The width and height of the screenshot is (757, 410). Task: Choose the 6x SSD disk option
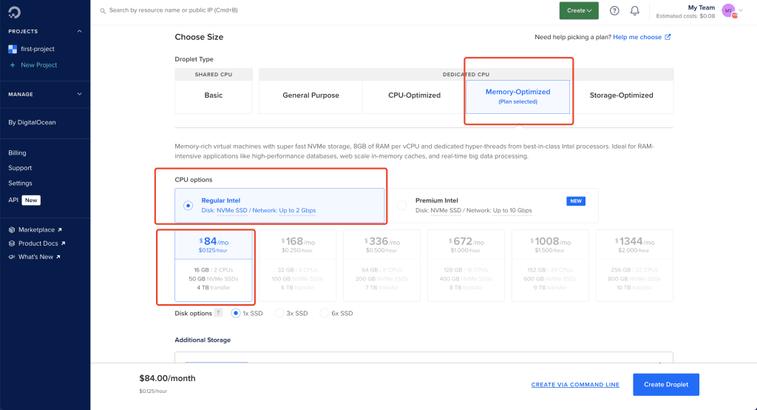point(324,313)
